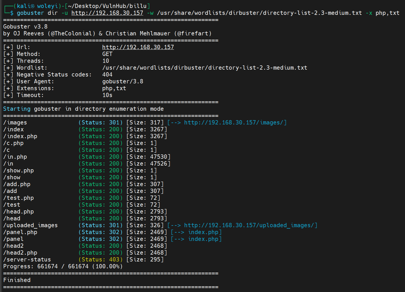This screenshot has width=405, height=292.
Task: Click the /in.php result path
Action: point(15,157)
